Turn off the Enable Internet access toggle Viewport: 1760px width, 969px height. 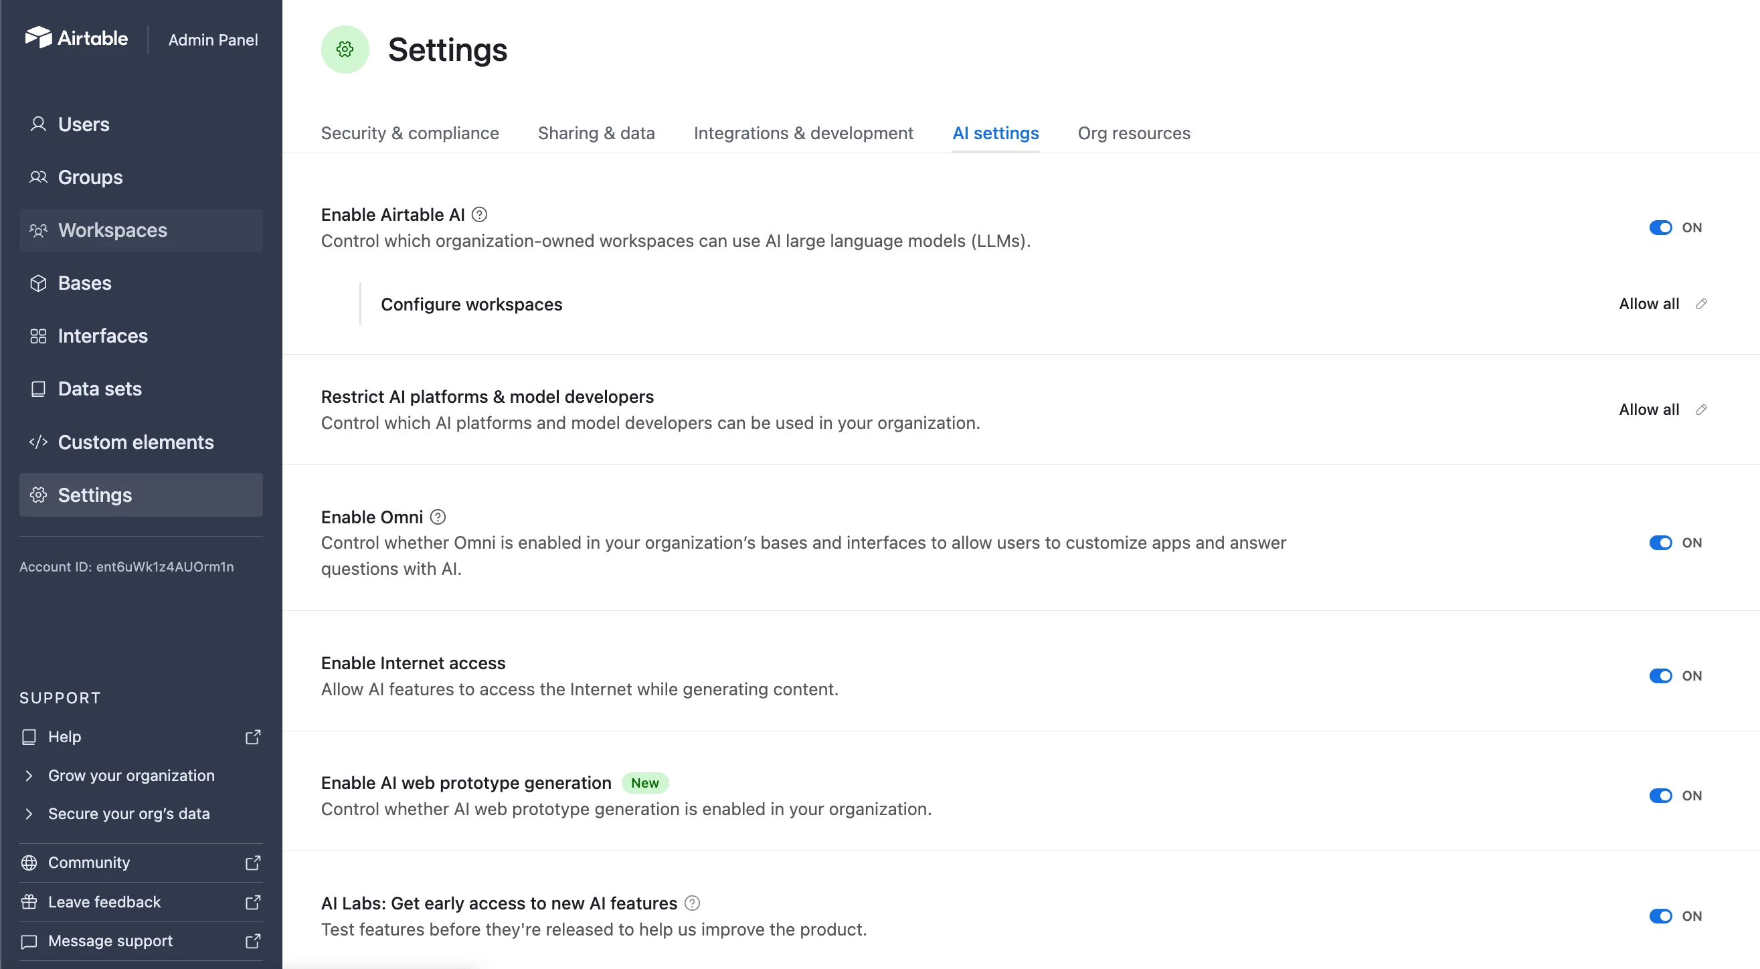[1660, 676]
